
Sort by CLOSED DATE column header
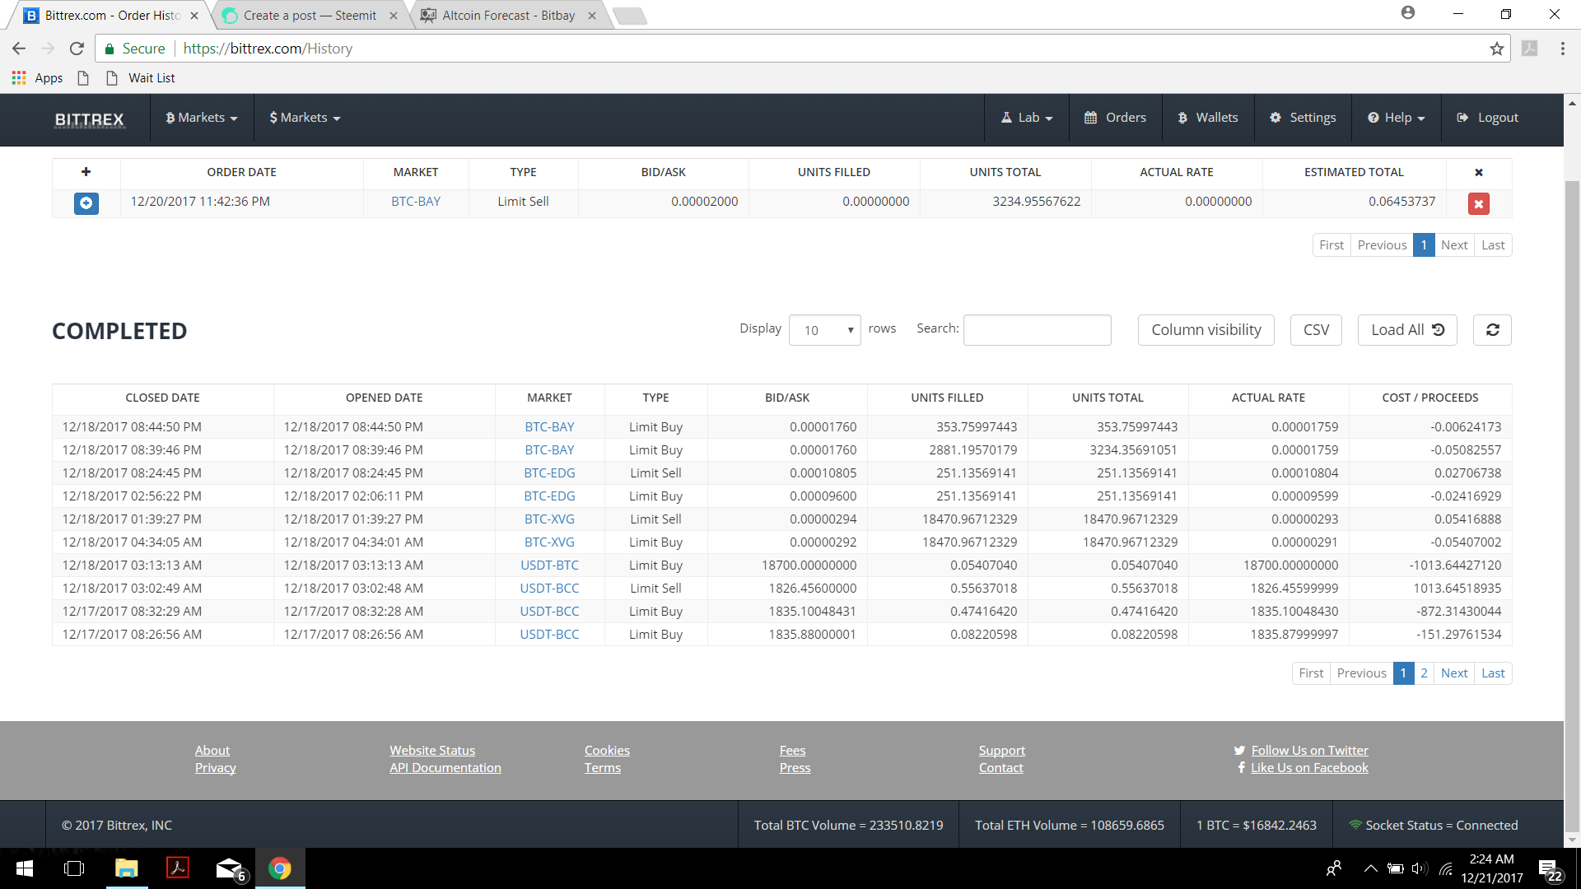coord(163,398)
